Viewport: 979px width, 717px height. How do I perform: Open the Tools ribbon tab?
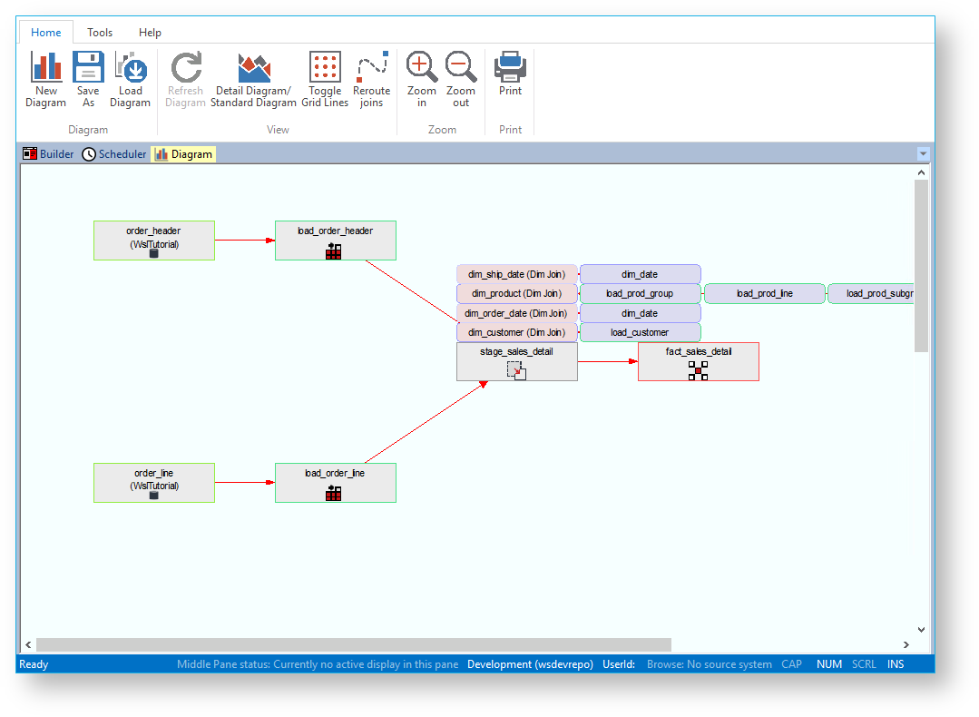[x=100, y=33]
